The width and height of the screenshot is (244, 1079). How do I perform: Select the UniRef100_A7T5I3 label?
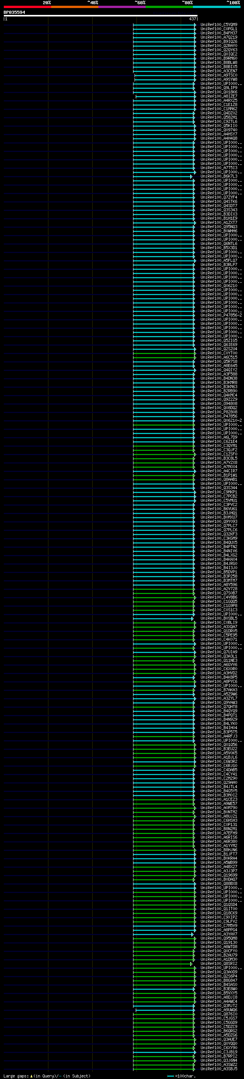(219, 168)
